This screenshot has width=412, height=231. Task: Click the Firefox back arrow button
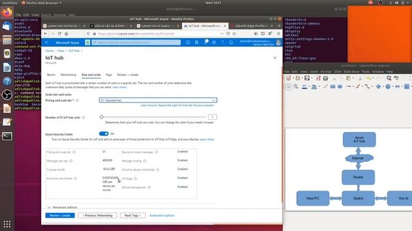point(46,34)
